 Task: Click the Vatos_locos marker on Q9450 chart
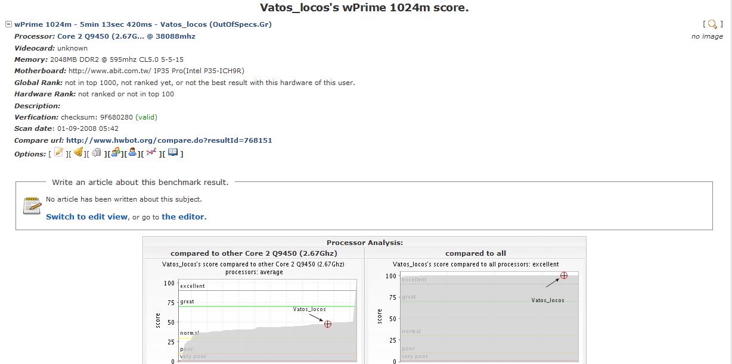coord(328,324)
